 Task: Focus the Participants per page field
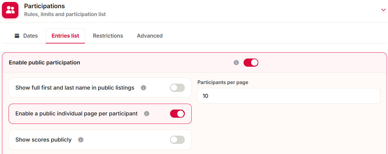click(x=289, y=96)
